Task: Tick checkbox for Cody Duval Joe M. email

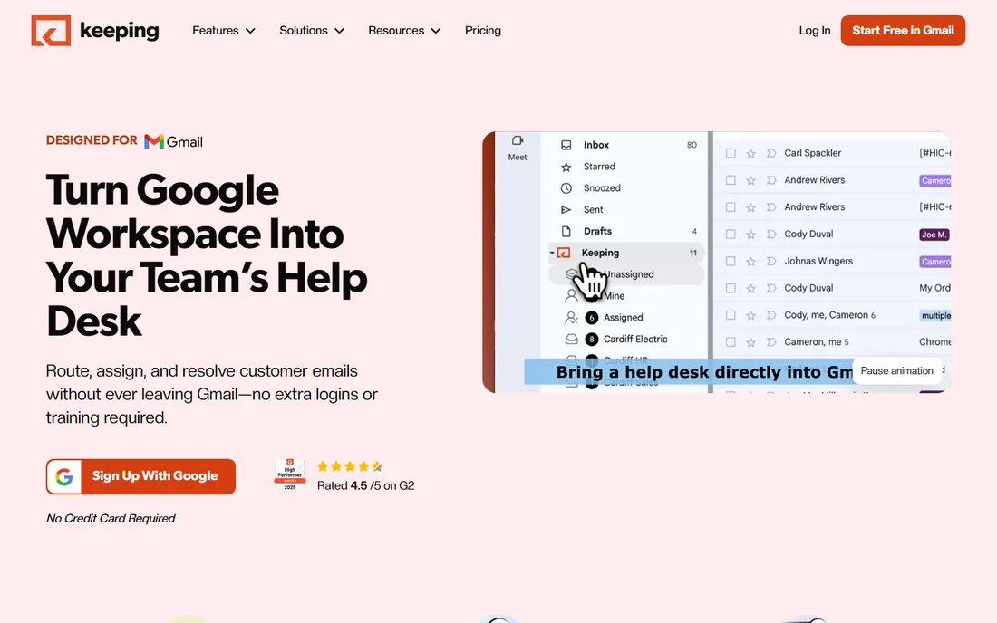Action: (731, 235)
